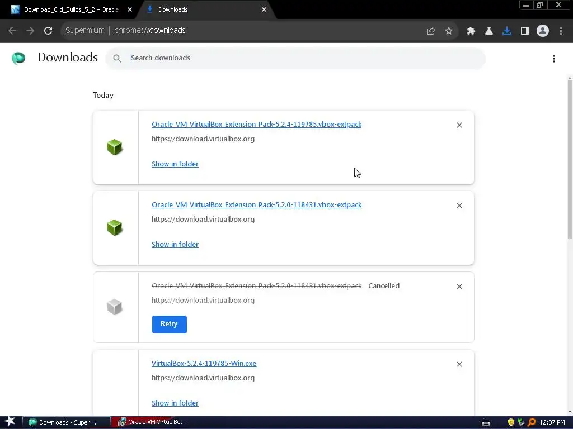Remove the 5.2.4 extension pack entry
Screen dimensions: 573x429
[459, 125]
